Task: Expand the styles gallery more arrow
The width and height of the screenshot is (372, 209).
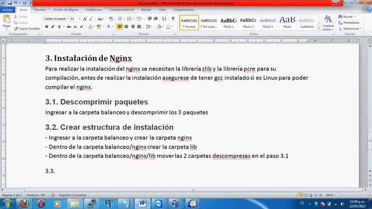Action: tap(319, 28)
